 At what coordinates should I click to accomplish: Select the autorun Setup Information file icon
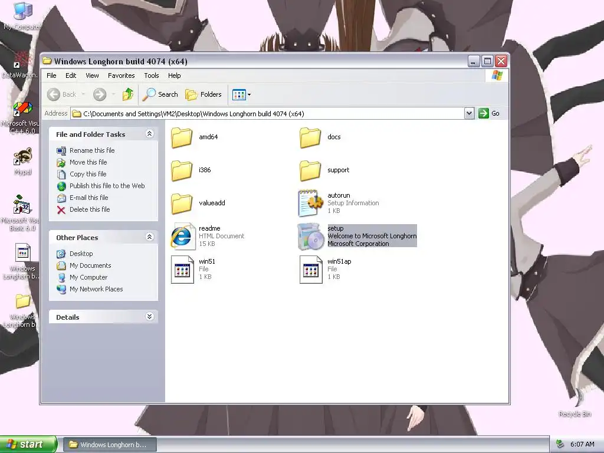[310, 203]
